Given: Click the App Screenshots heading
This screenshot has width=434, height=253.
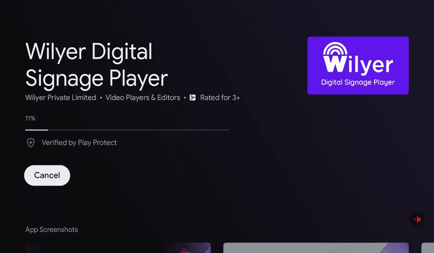Looking at the screenshot, I should (x=51, y=230).
